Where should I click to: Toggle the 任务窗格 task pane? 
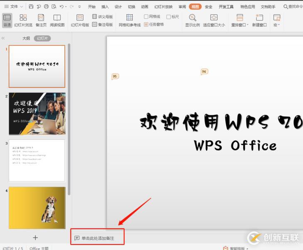[154, 24]
